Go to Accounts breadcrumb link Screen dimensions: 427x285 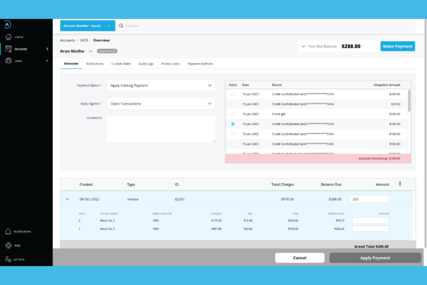pos(67,40)
